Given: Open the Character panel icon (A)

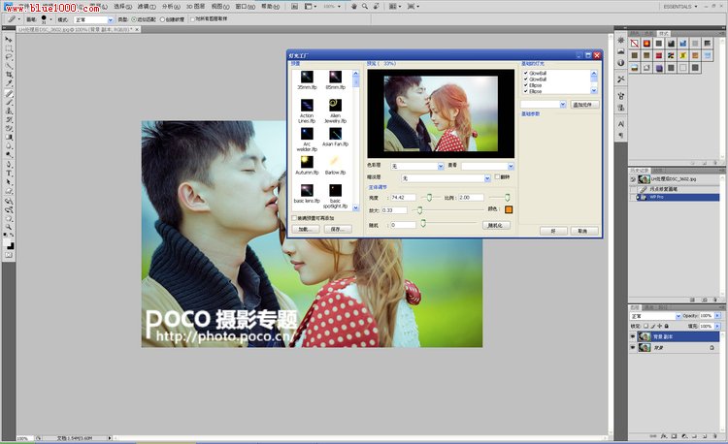Looking at the screenshot, I should [x=621, y=124].
